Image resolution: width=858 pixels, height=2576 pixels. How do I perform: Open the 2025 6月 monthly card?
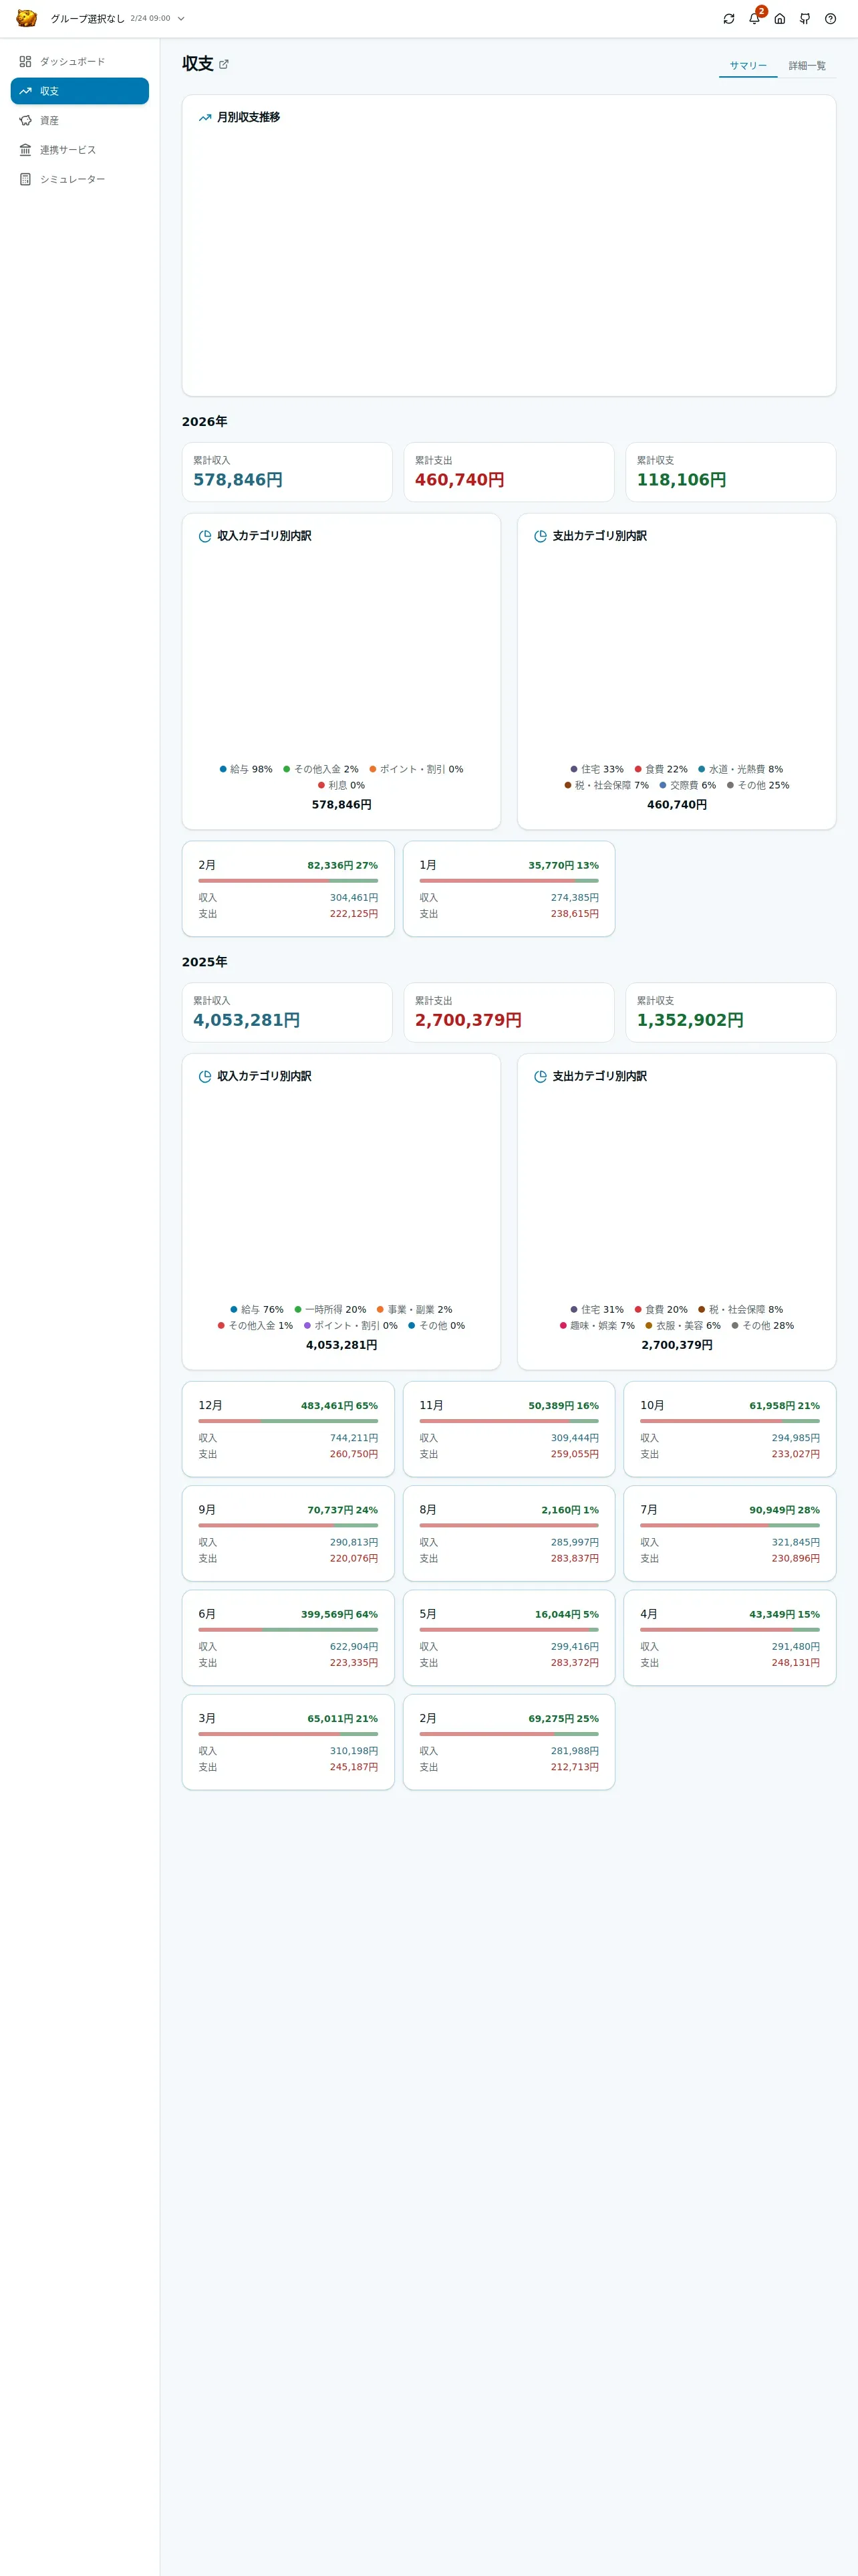click(287, 1638)
